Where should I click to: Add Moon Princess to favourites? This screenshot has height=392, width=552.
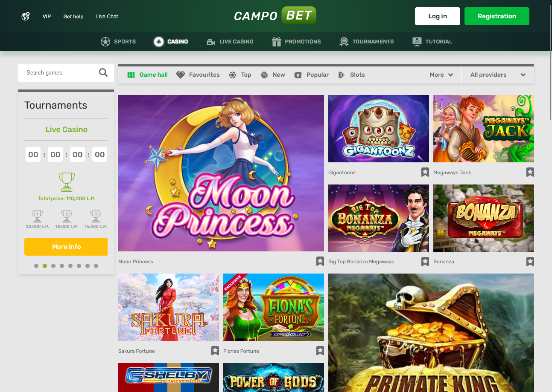pos(320,261)
